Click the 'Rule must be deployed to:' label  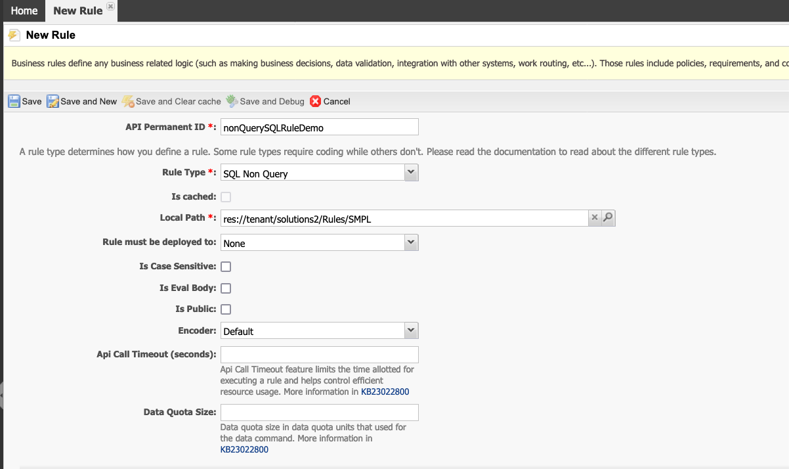160,242
